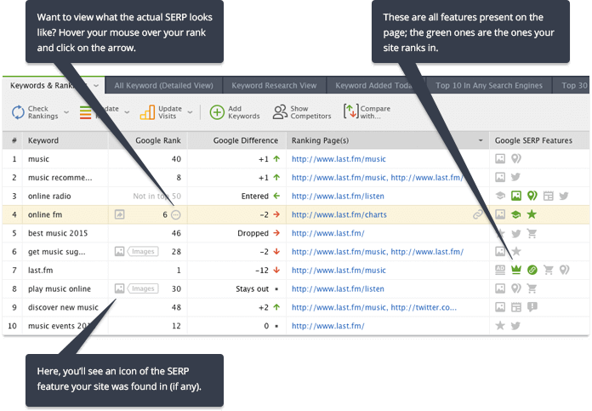592x411 pixels.
Task: Click the green graduation cap icon in online fm row
Action: coord(515,214)
